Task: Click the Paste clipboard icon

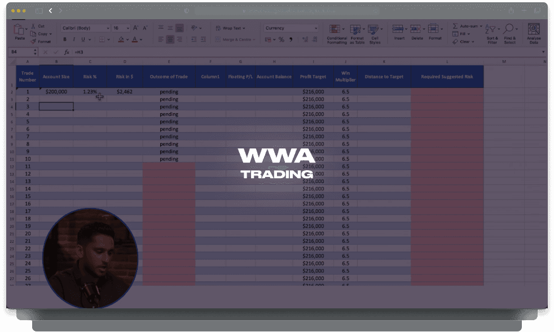Action: [x=18, y=29]
